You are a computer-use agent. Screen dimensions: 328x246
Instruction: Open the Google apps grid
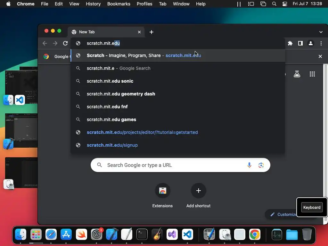[x=312, y=74]
